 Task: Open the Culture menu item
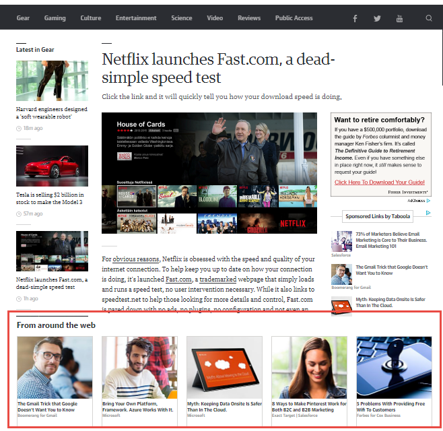91,18
